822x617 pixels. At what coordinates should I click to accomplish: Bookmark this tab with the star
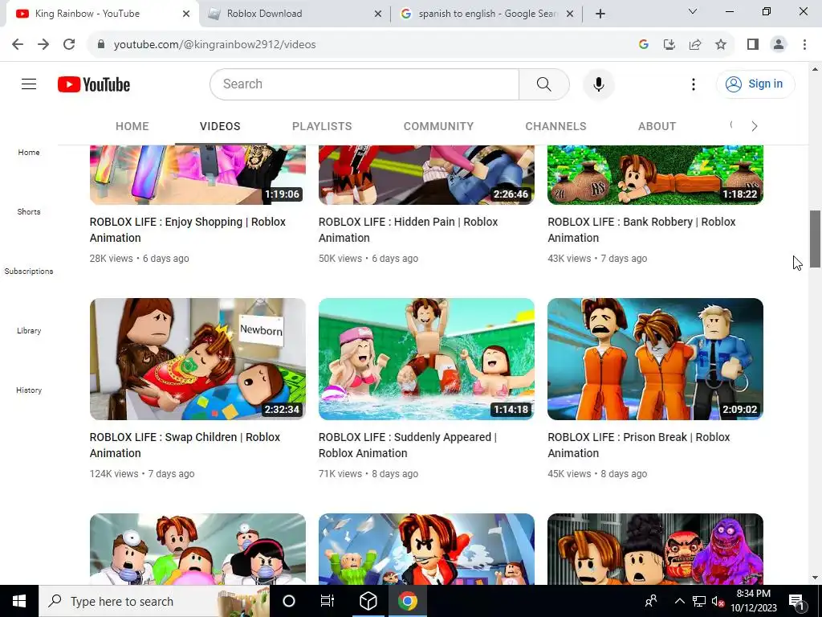pos(721,44)
